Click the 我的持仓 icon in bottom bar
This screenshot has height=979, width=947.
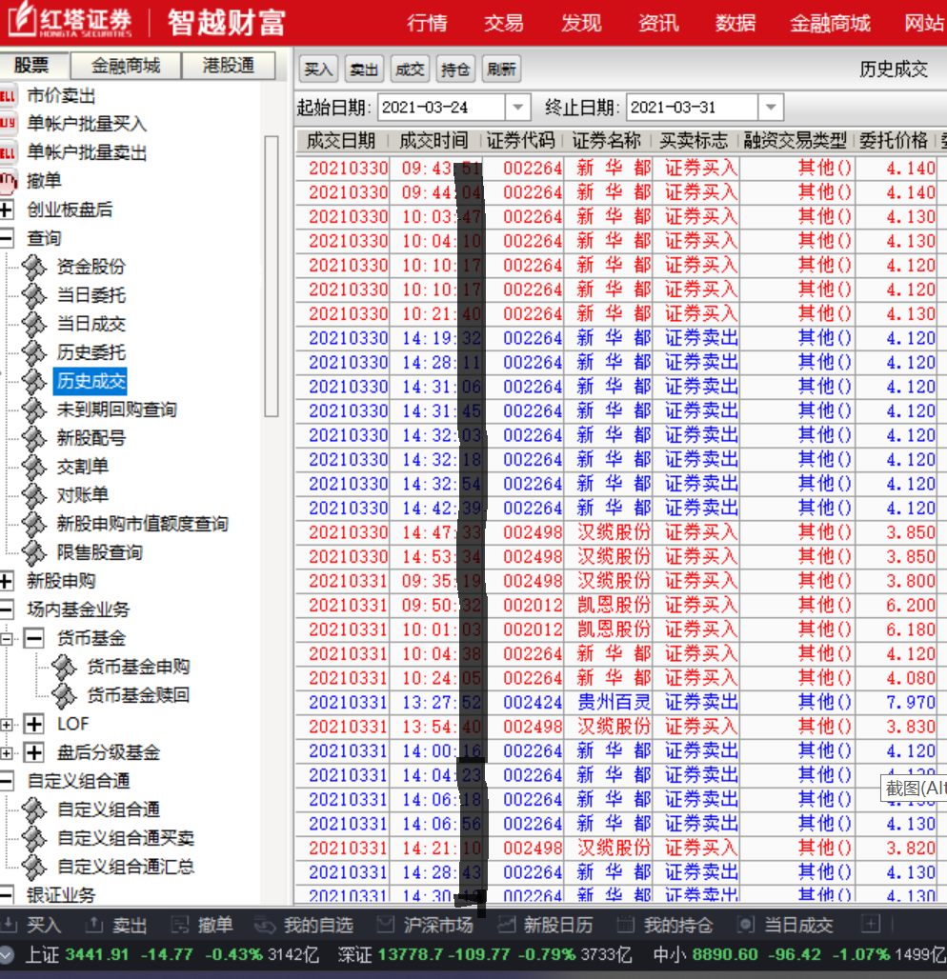click(625, 925)
